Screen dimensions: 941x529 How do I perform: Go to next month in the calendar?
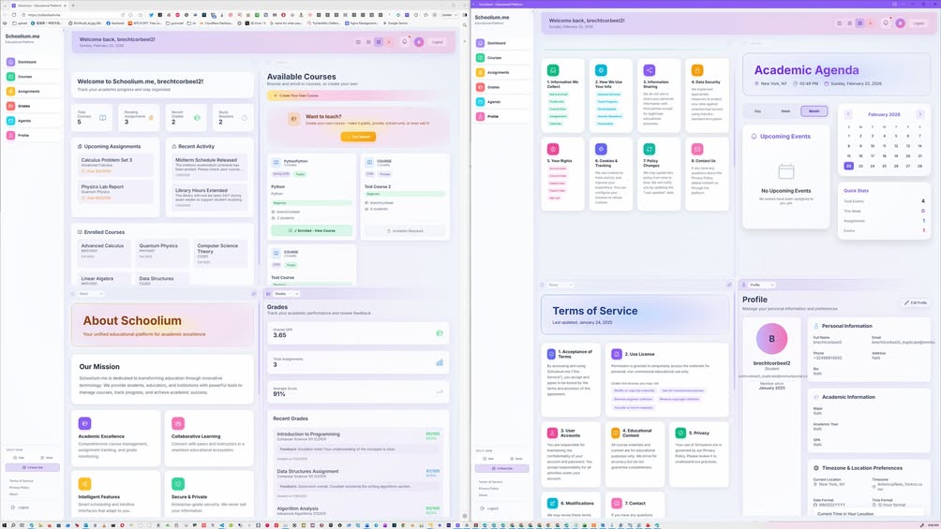(x=919, y=114)
